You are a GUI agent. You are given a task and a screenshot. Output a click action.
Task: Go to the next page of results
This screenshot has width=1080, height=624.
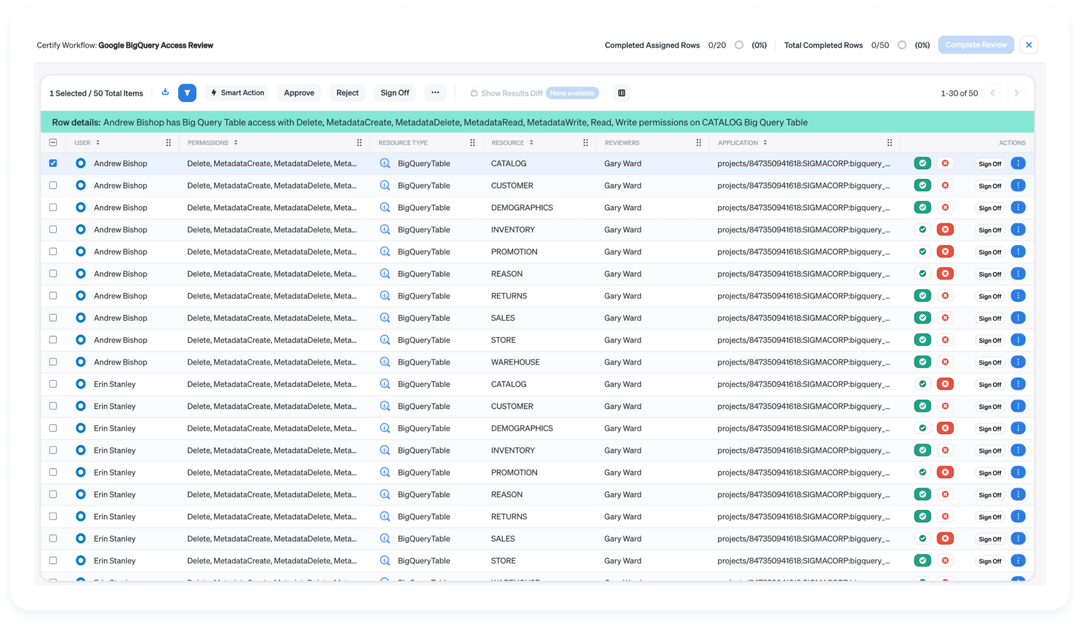pyautogui.click(x=1017, y=93)
